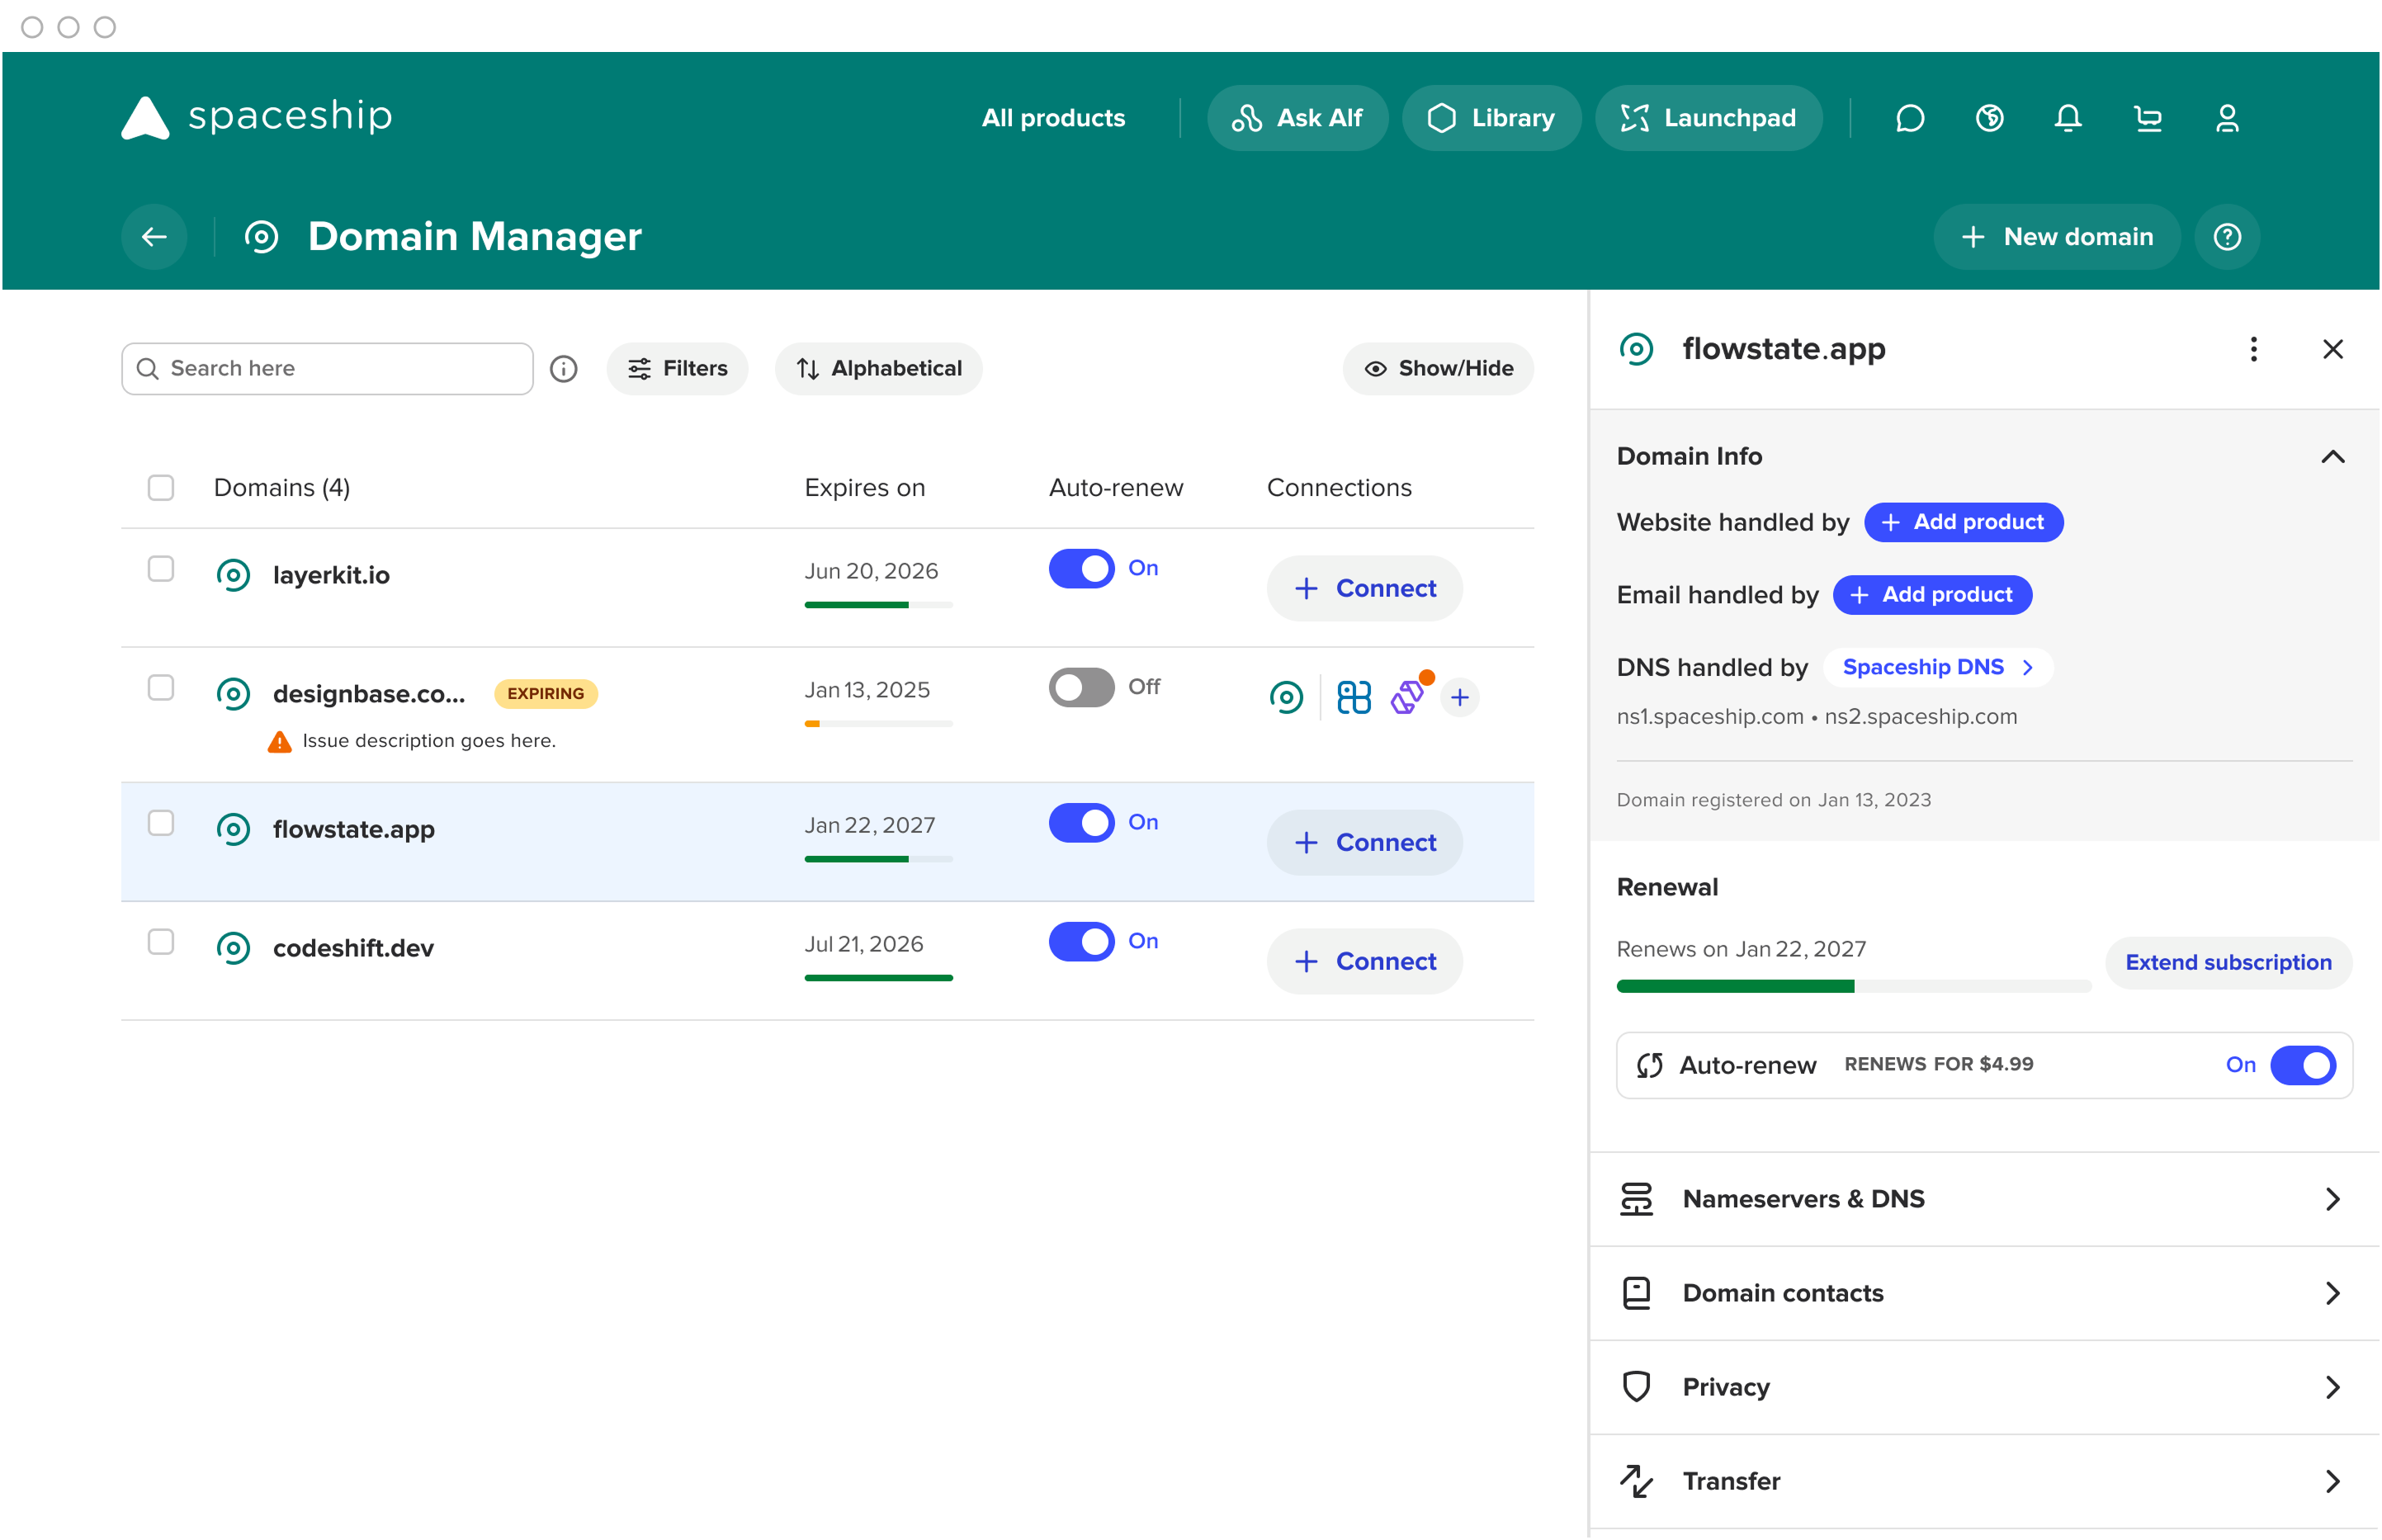Image resolution: width=2382 pixels, height=1540 pixels.
Task: Click the New domain button
Action: pos(2056,236)
